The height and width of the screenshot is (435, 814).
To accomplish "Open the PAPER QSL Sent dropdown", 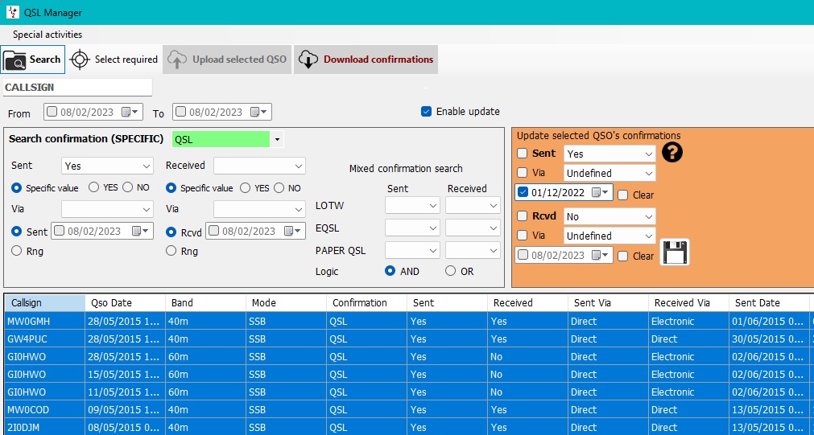I will (412, 250).
